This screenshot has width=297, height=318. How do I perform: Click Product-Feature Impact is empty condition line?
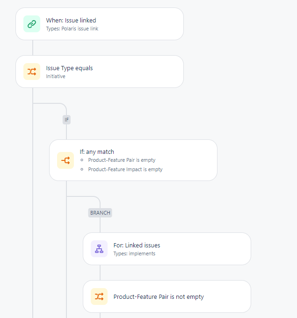[125, 169]
